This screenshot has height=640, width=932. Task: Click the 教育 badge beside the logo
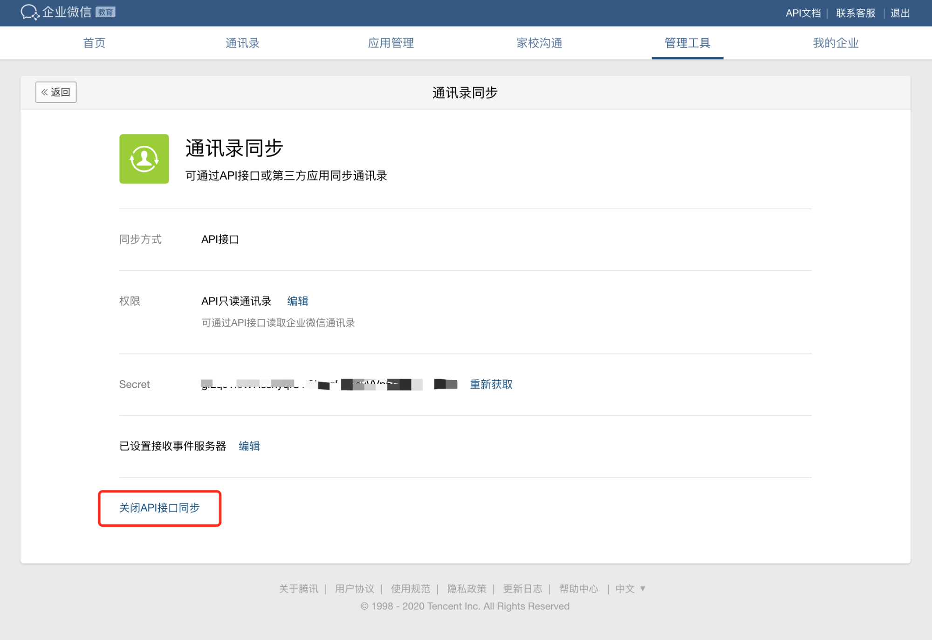(x=105, y=12)
